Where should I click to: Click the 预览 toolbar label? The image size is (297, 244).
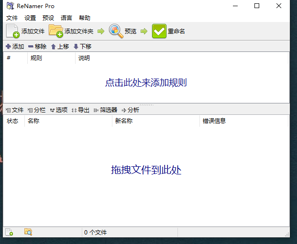pyautogui.click(x=131, y=31)
